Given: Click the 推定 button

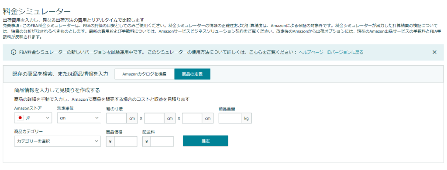Looking at the screenshot, I should 205,141.
